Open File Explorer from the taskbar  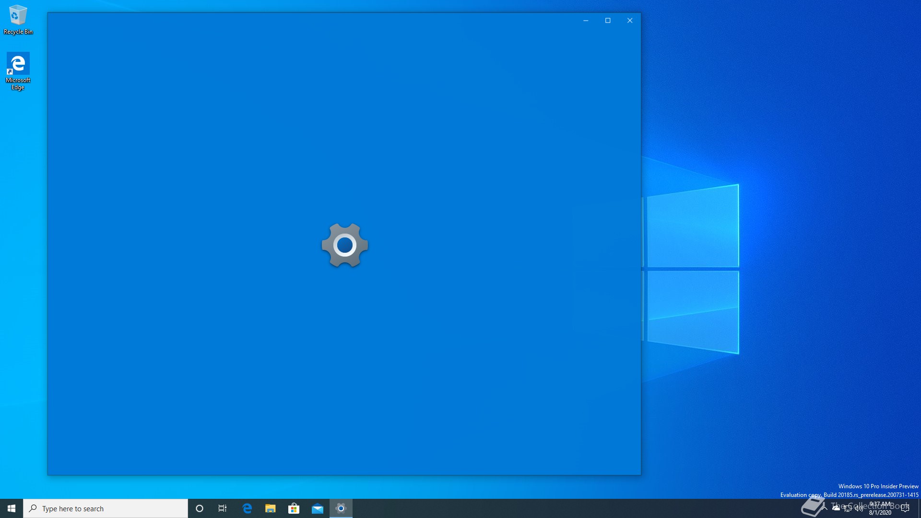pyautogui.click(x=271, y=508)
